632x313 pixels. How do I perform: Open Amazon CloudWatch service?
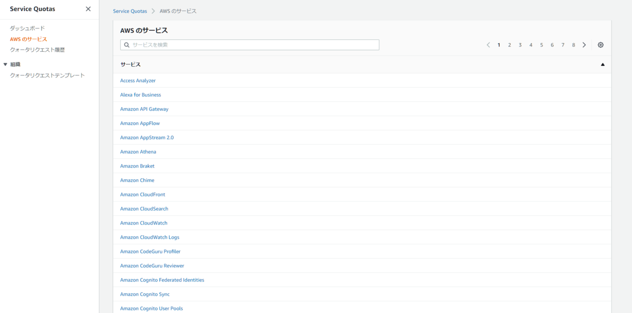click(x=144, y=223)
